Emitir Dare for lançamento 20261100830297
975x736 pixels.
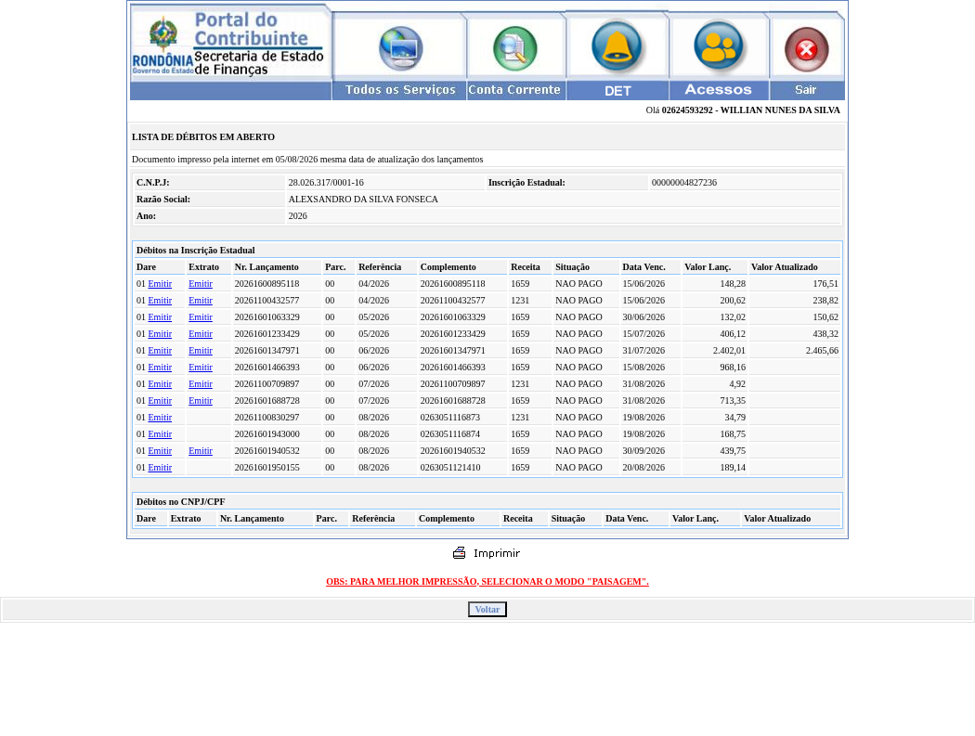tap(160, 418)
